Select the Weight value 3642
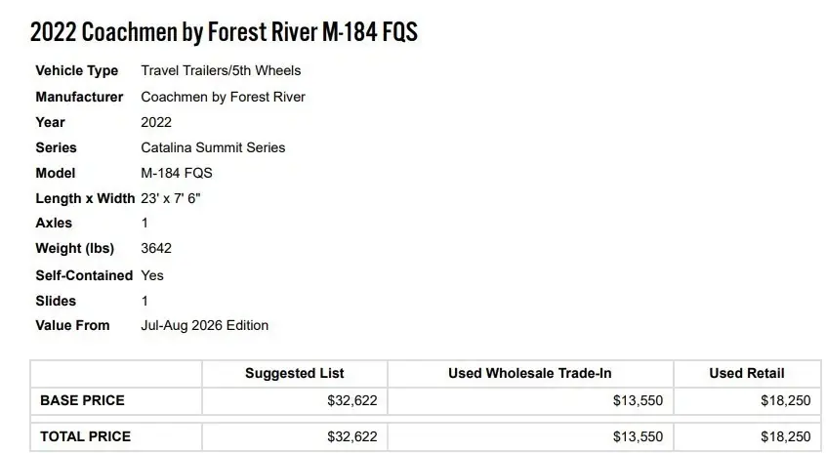 click(156, 248)
